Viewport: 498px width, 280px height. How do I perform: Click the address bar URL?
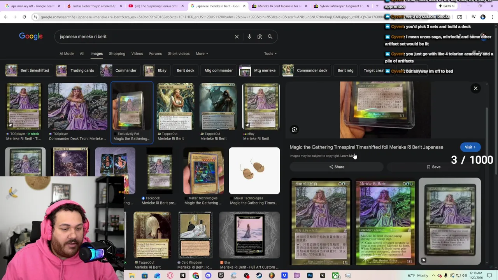210,17
